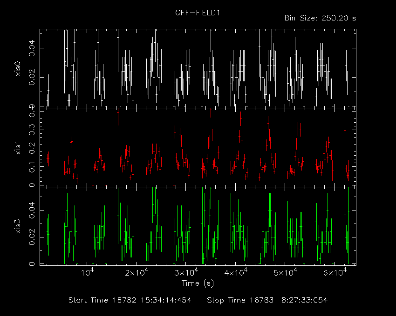The height and width of the screenshot is (316, 396).
Task: Click the Start Time 16782 15:34:14:454 text
Action: coord(130,300)
